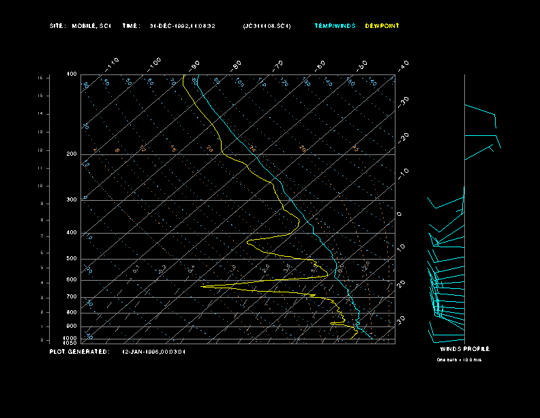Click pressure level label "600"
This screenshot has width=540, height=418.
pyautogui.click(x=72, y=280)
